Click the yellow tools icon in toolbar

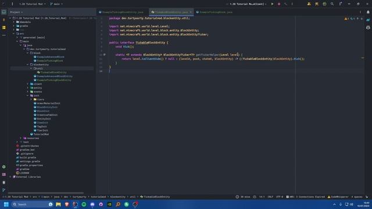click(317, 4)
